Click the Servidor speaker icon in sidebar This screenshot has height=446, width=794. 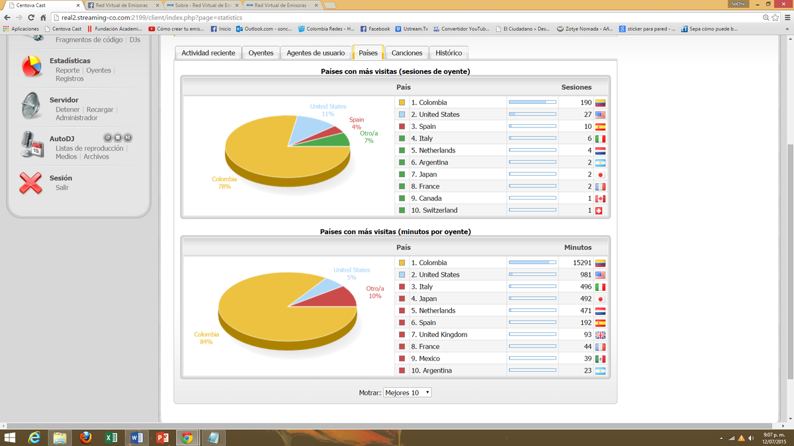pos(30,106)
